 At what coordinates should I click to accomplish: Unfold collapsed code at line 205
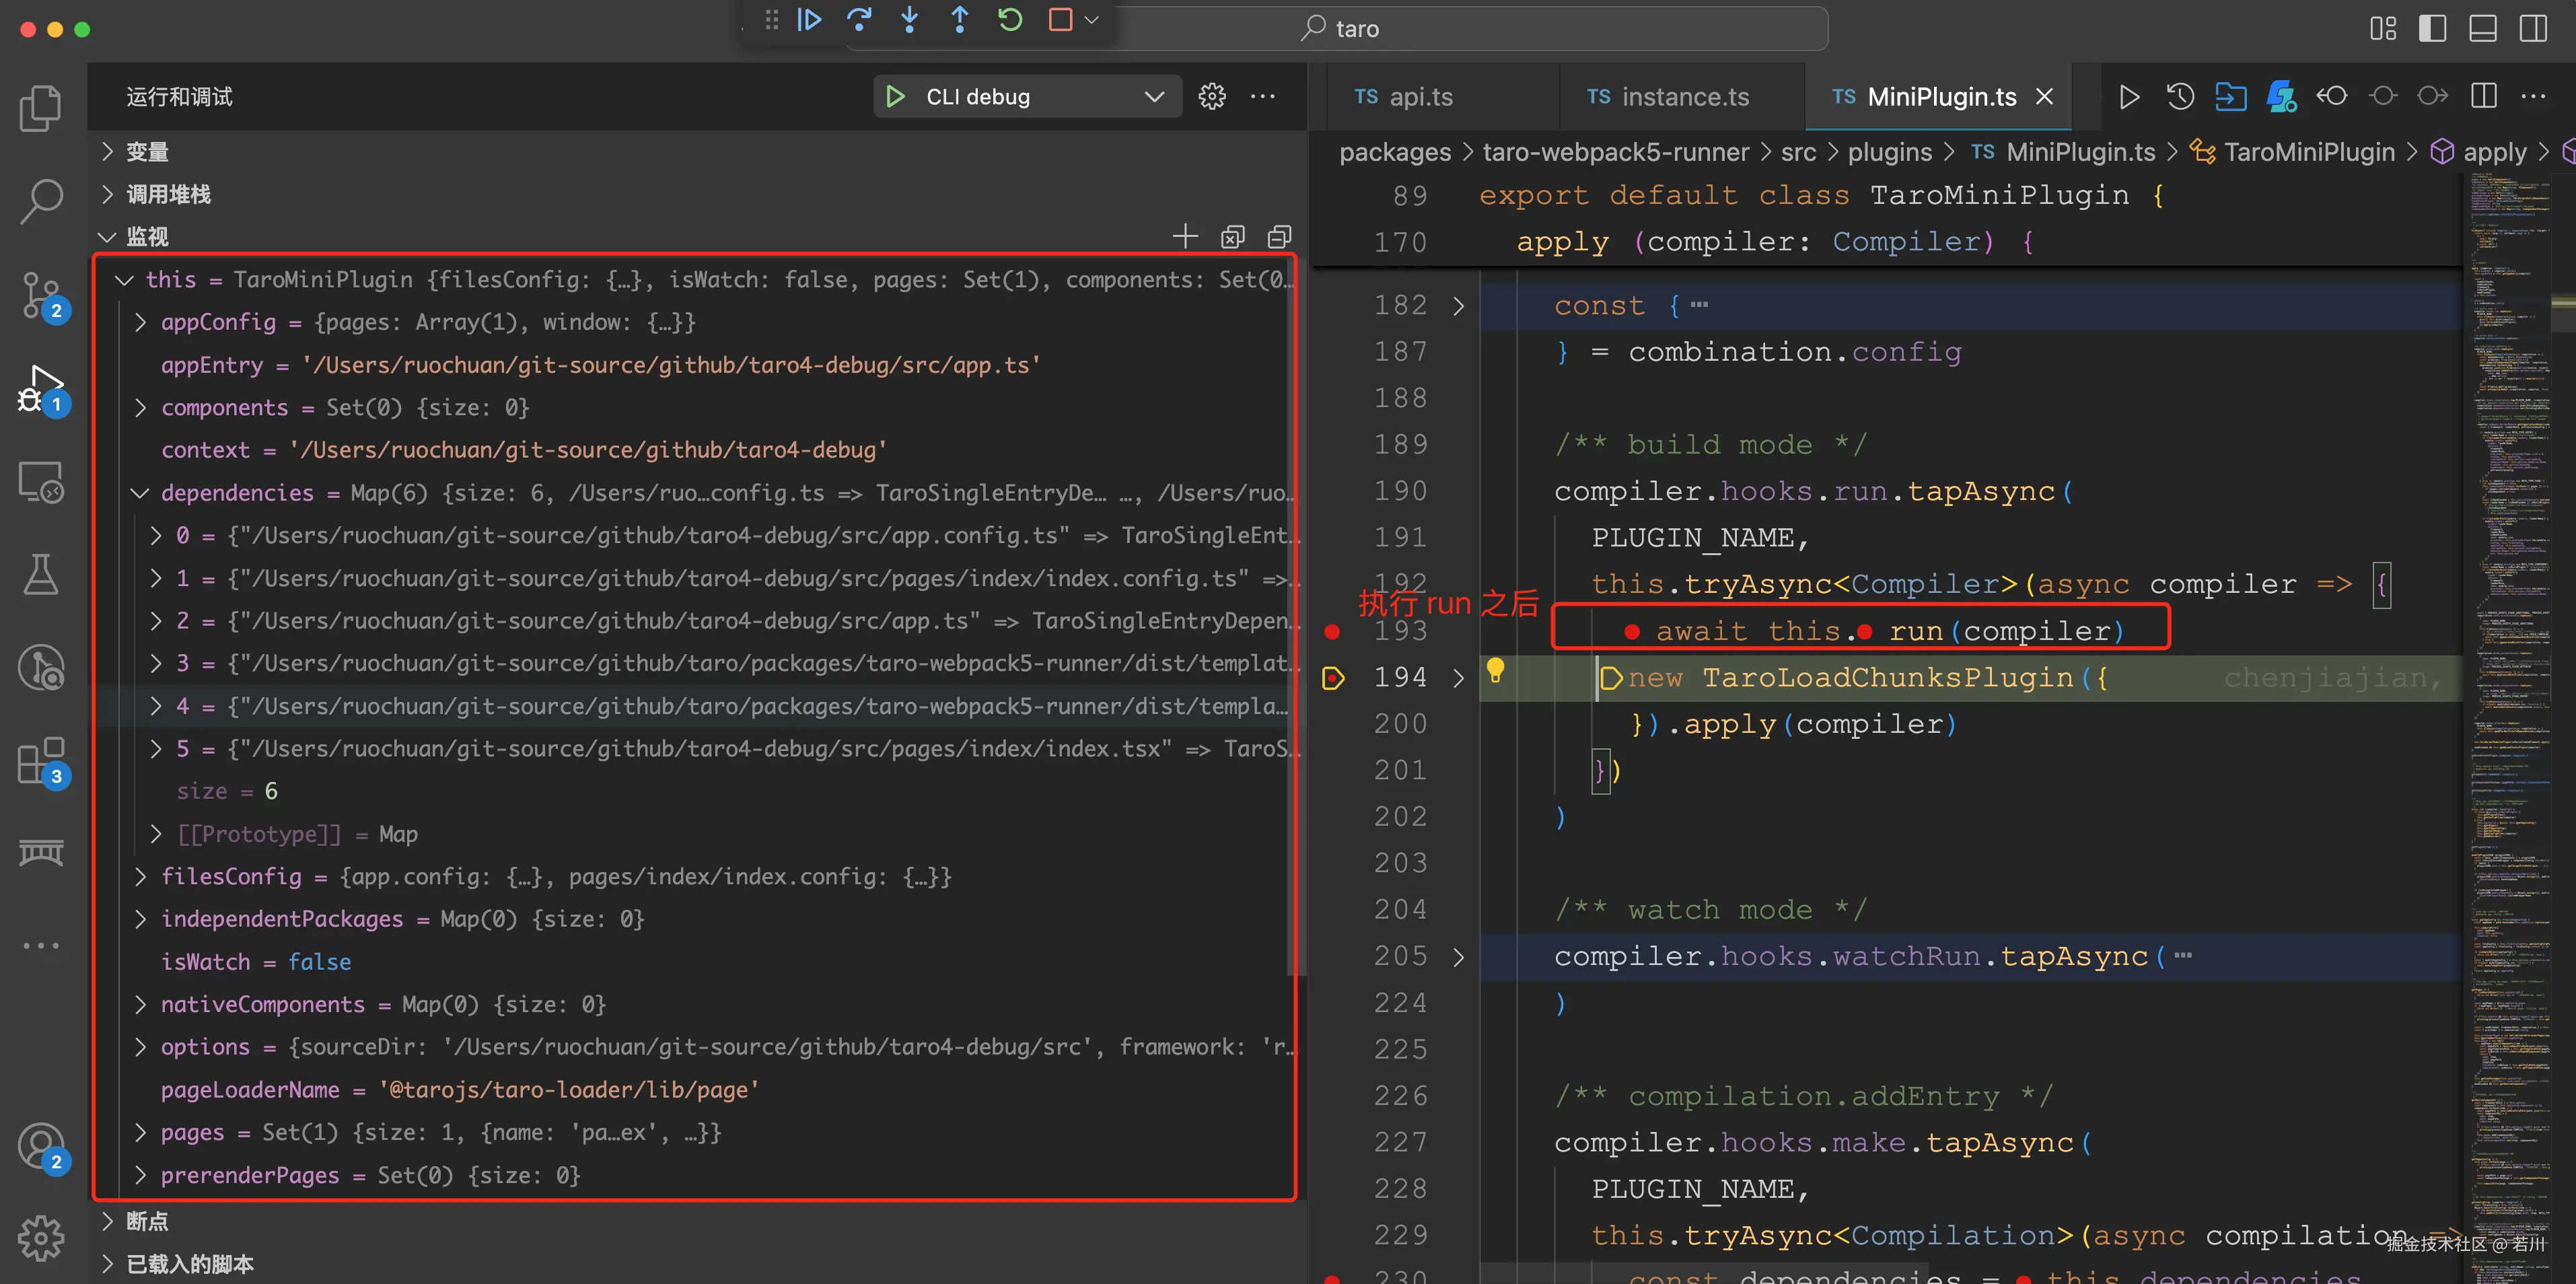pos(1458,957)
